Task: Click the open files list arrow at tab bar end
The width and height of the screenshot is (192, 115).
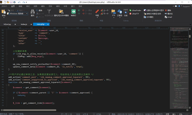Action: click(x=190, y=24)
